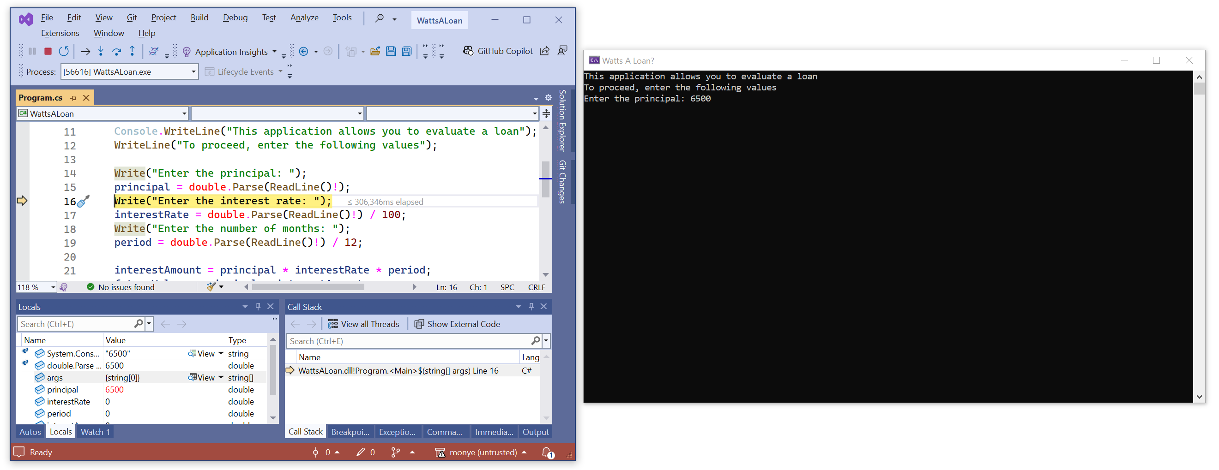Click monye (untrusted) repository status
Screen dimensions: 1219x470
[x=481, y=452]
